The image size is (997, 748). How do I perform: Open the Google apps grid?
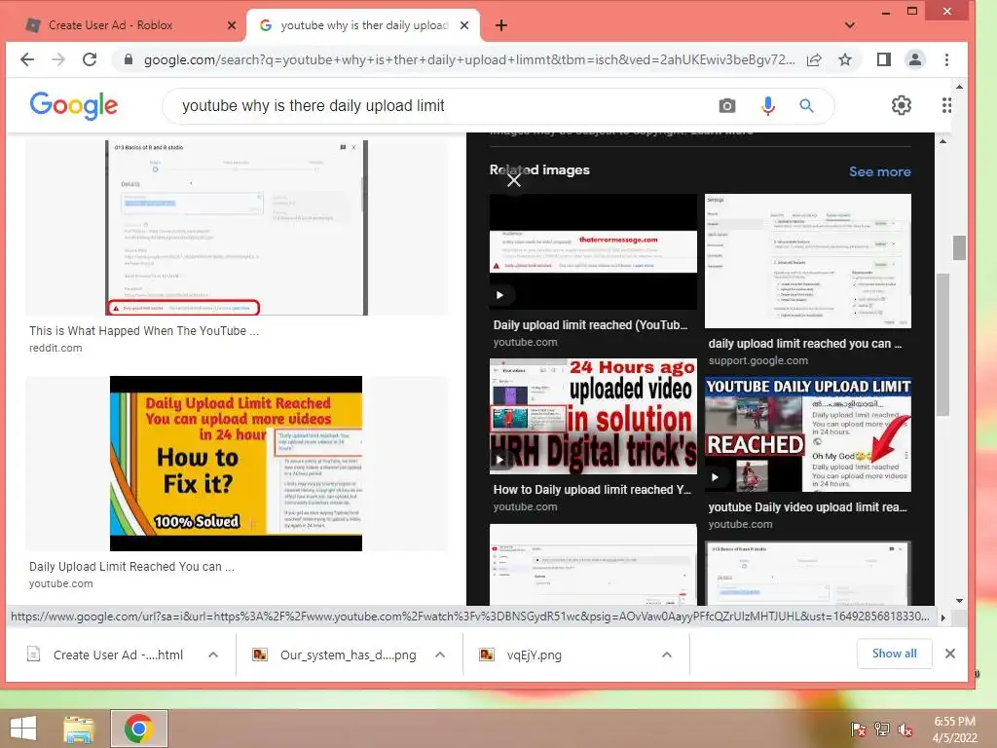coord(946,105)
